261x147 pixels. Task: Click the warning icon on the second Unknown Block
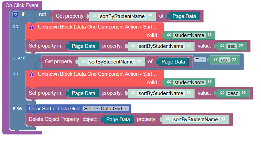tap(32, 74)
